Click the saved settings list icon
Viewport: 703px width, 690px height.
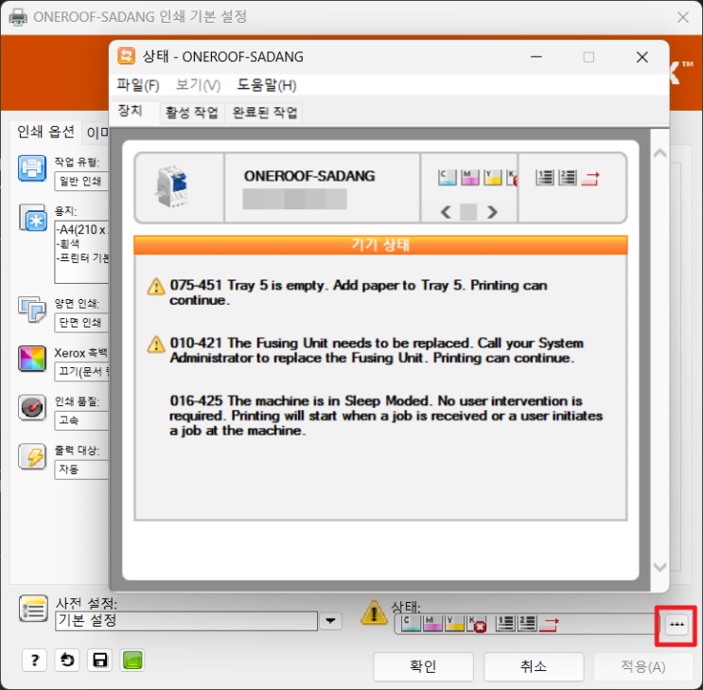click(x=34, y=609)
